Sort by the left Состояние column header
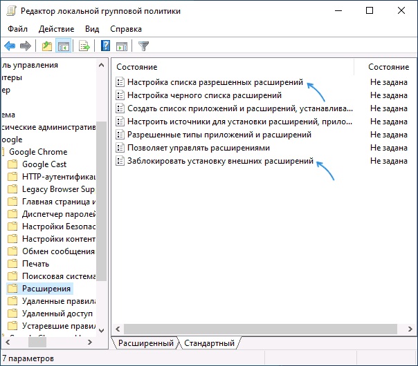The width and height of the screenshot is (418, 366). (137, 67)
